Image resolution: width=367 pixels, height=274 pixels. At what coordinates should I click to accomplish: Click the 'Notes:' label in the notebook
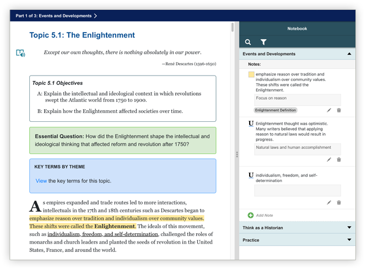pyautogui.click(x=255, y=64)
